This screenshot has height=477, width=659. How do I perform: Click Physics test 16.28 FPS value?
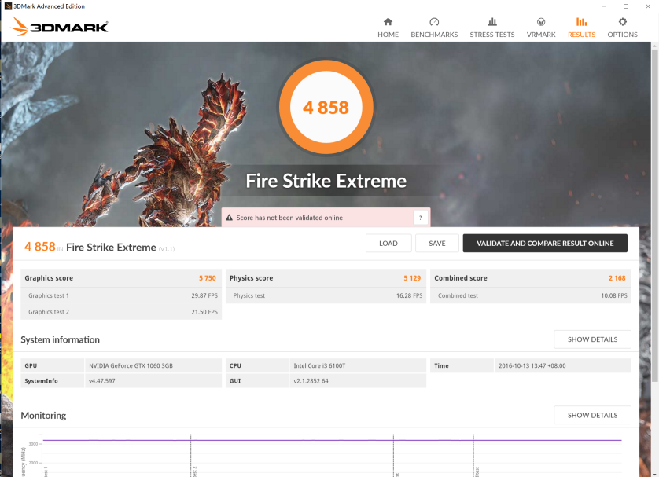[409, 295]
